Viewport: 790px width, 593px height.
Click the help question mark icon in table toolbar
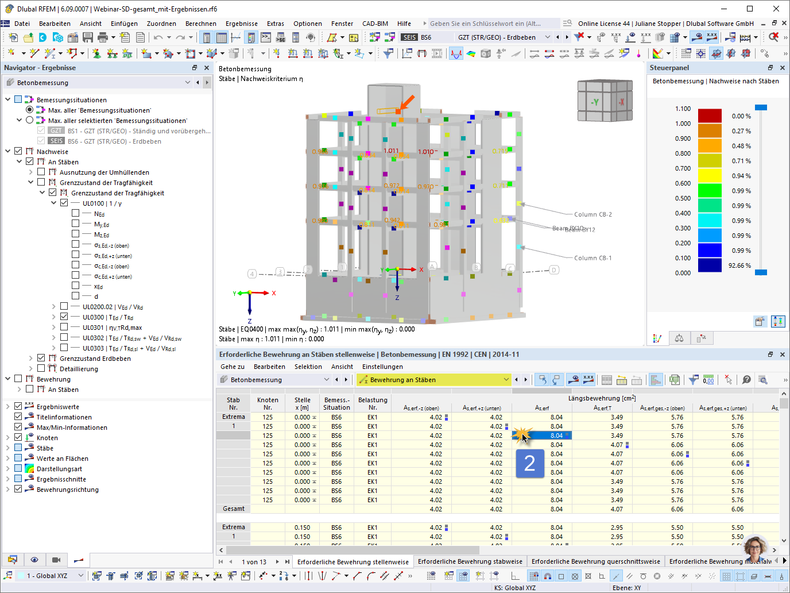[746, 380]
